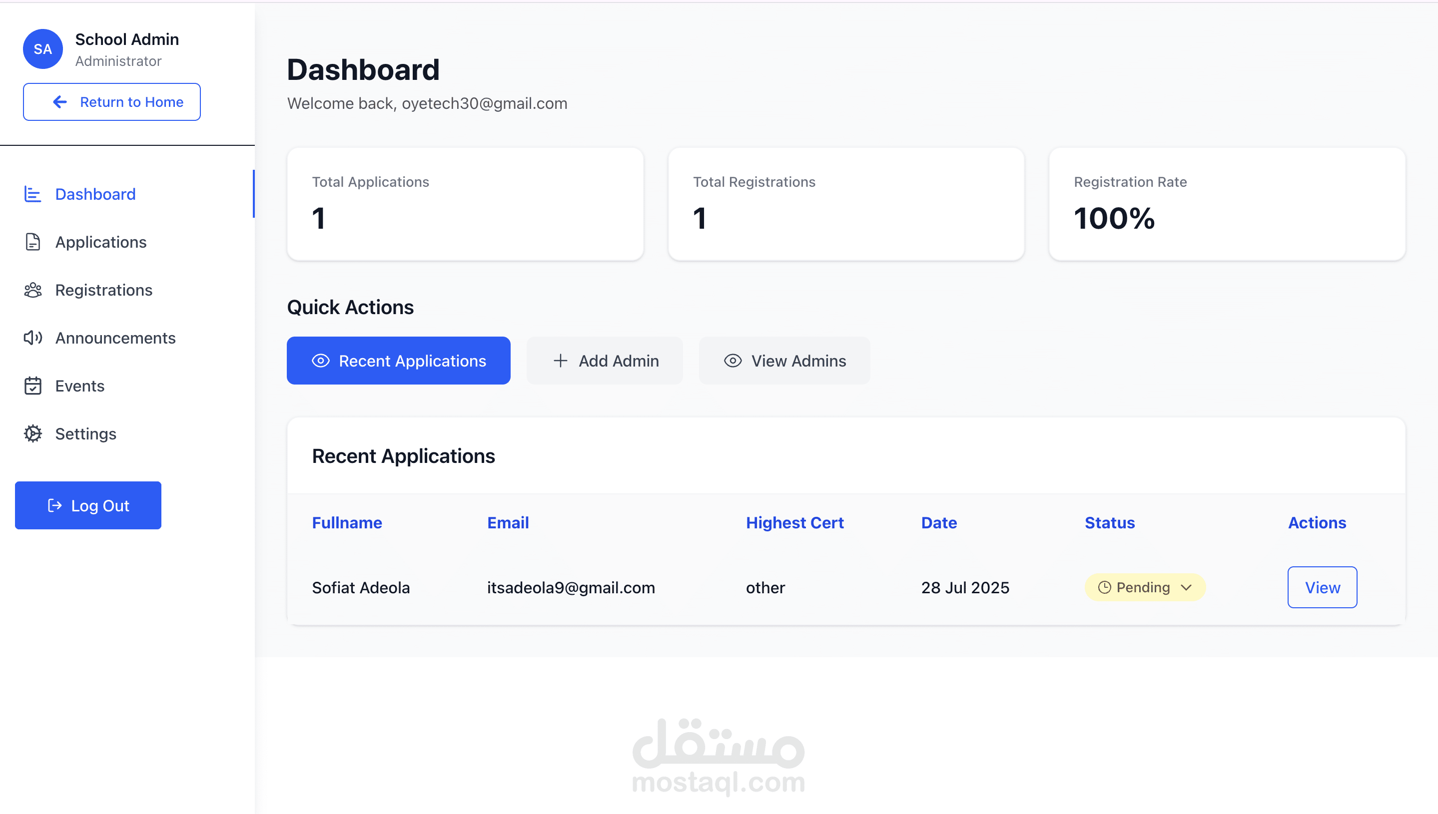Click the SA avatar circle
1438x814 pixels.
(43, 49)
